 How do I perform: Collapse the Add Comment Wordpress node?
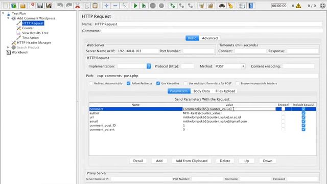(8, 18)
